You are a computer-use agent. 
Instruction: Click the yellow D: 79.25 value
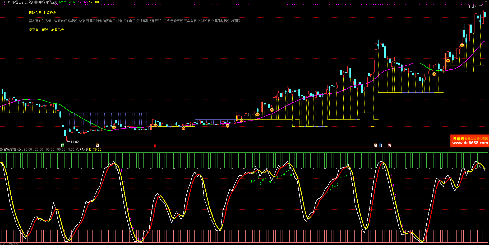click(95, 150)
